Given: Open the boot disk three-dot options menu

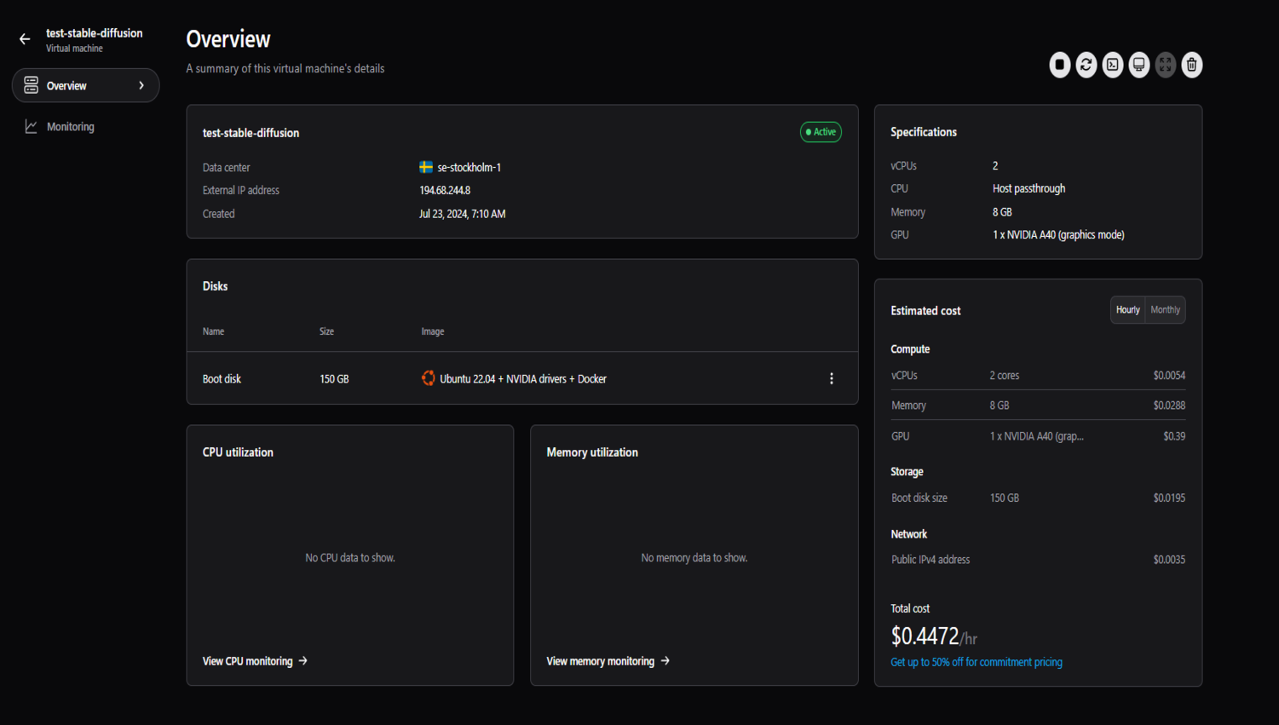Looking at the screenshot, I should coord(832,378).
